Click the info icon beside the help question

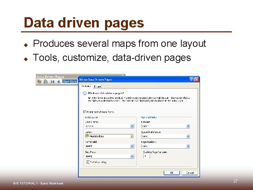85,93
